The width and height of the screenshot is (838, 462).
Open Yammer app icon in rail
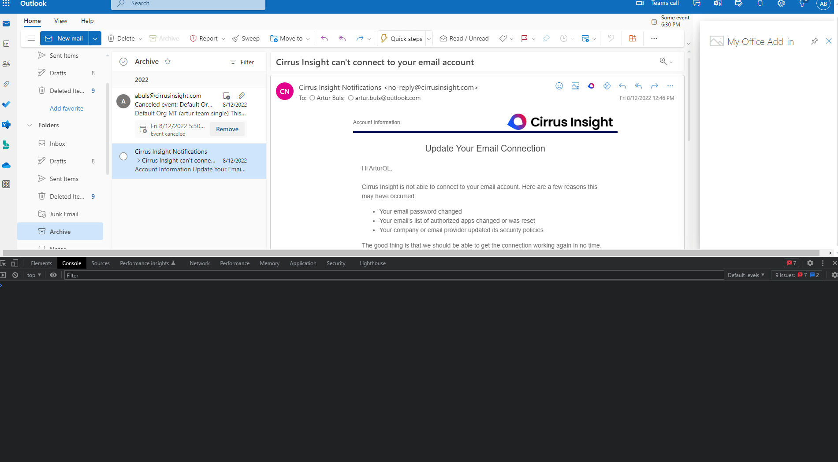(x=6, y=125)
